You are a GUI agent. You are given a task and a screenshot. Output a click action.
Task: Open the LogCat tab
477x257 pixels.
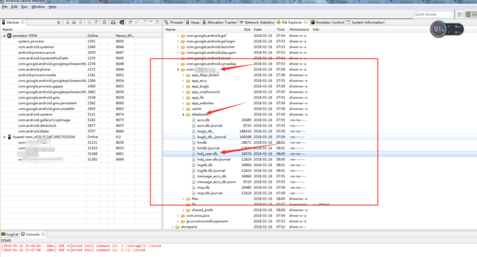pyautogui.click(x=10, y=234)
